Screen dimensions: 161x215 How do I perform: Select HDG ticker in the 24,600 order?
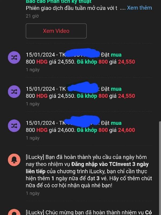42,130
